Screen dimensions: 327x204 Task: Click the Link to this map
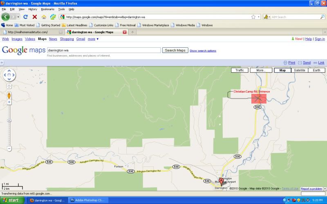point(321,63)
